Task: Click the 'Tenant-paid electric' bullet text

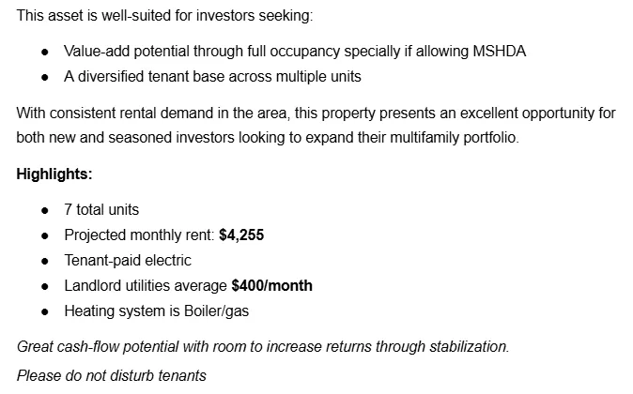Action: point(128,261)
